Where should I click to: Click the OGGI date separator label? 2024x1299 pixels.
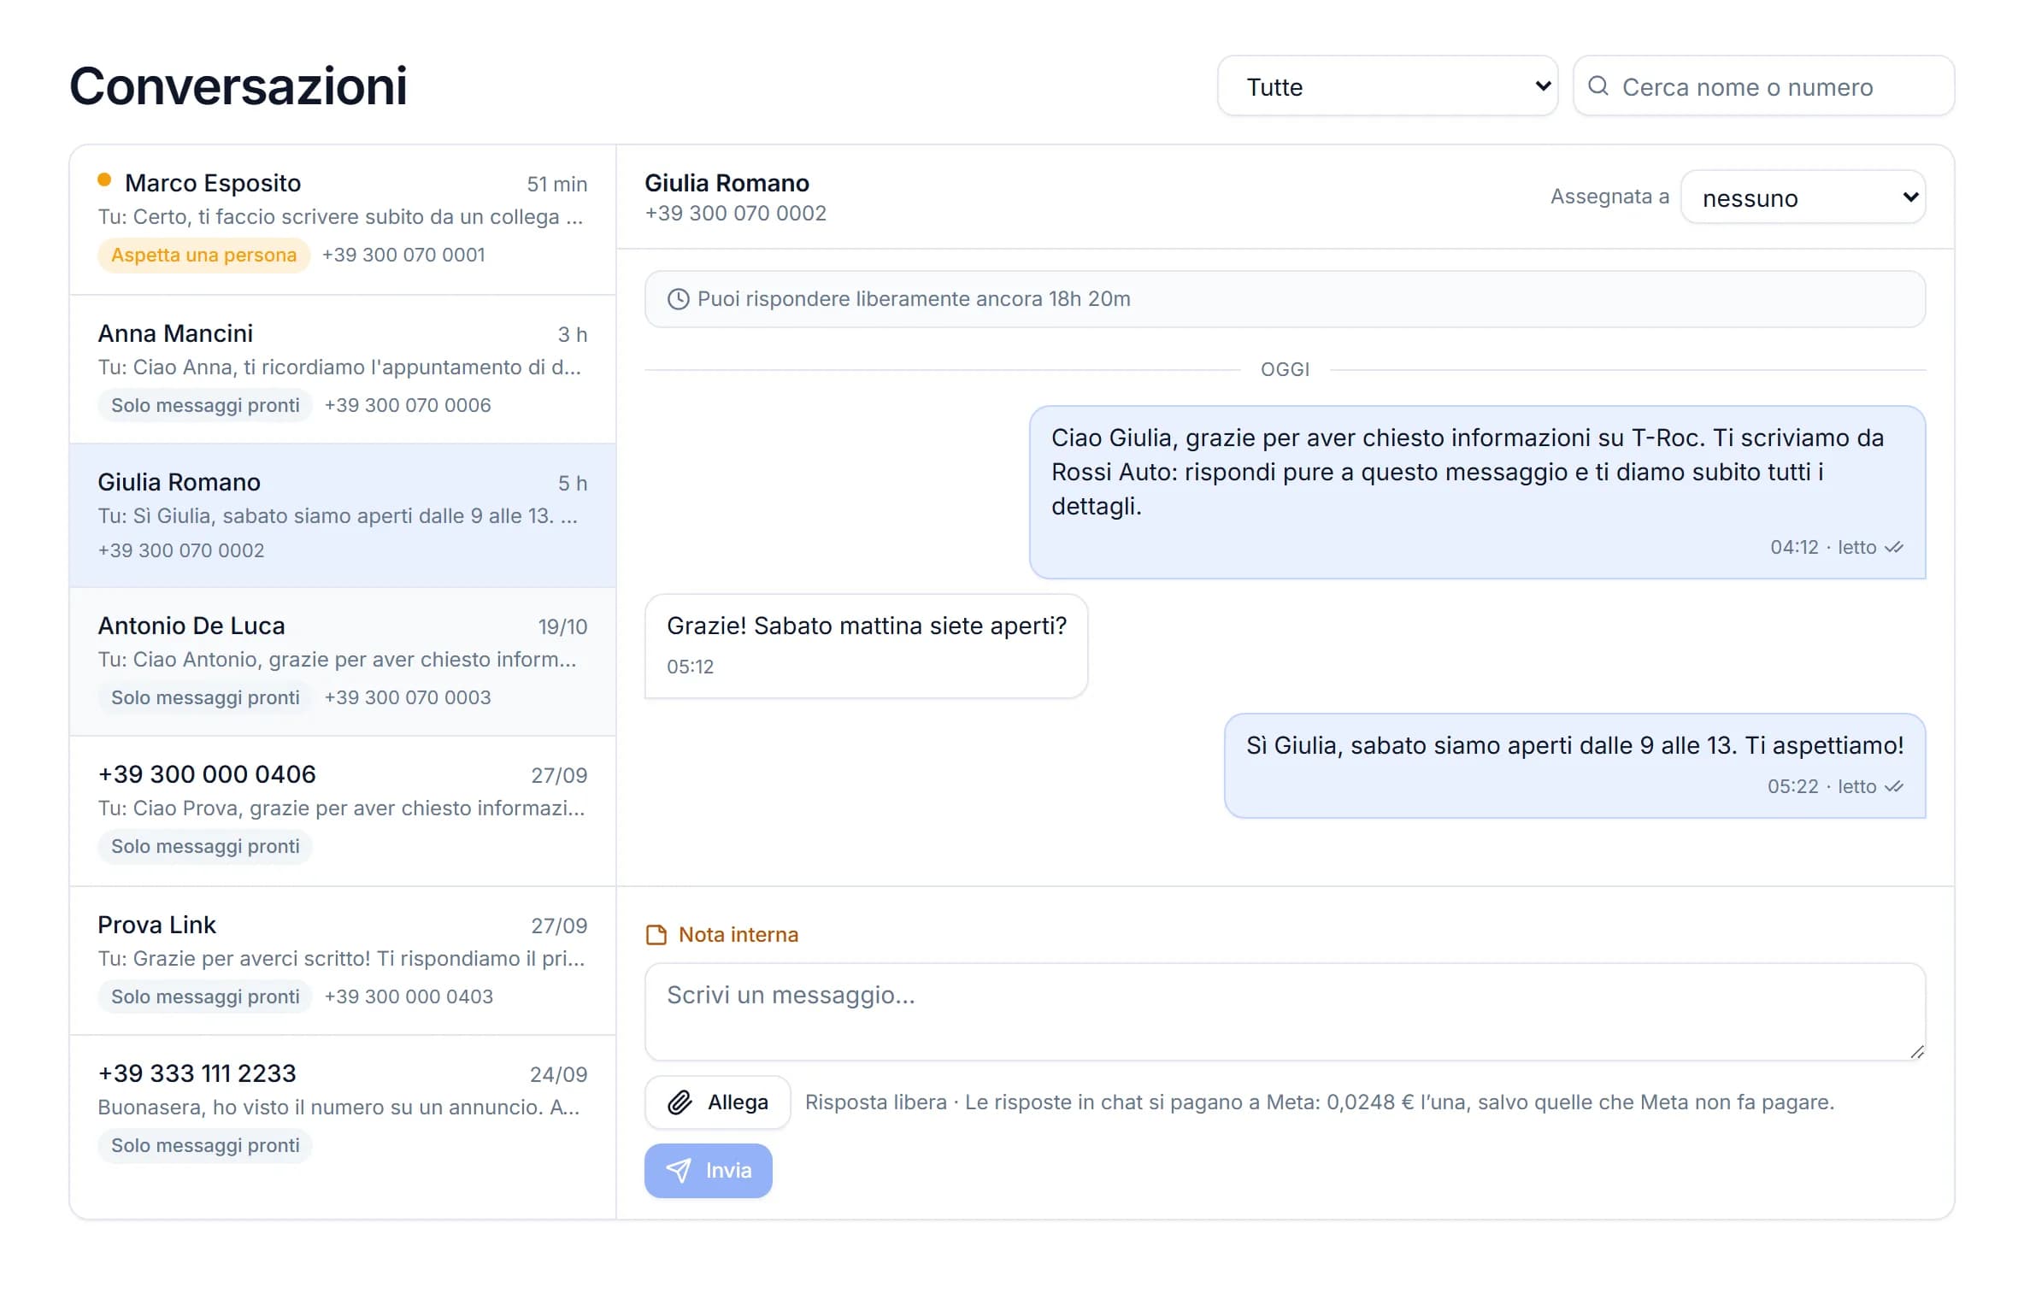click(x=1285, y=369)
